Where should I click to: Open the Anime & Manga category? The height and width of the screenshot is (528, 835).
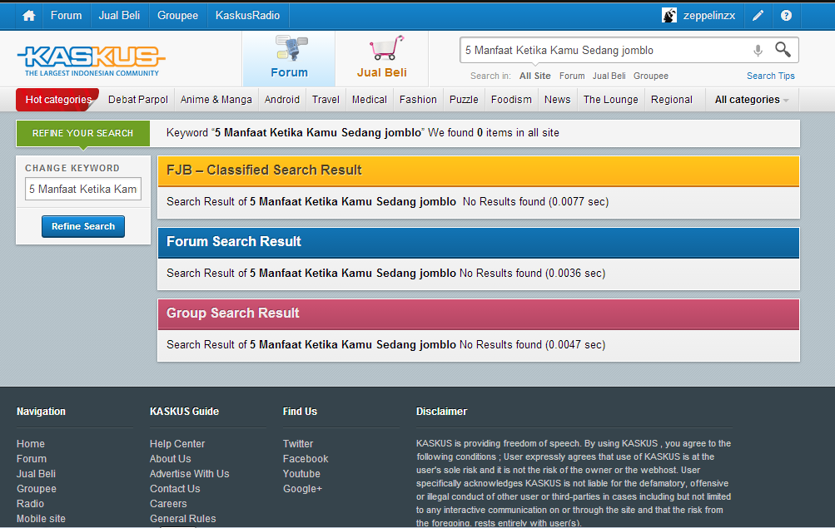[216, 100]
